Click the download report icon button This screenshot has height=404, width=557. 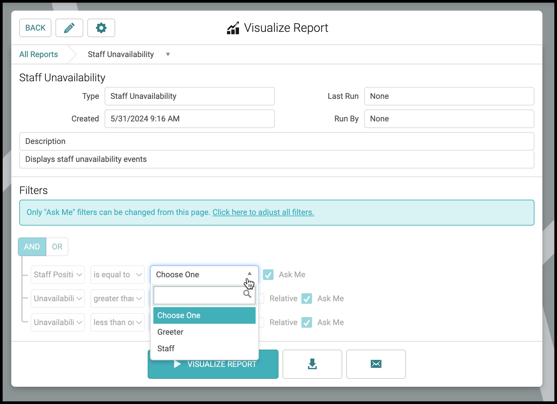coord(312,364)
